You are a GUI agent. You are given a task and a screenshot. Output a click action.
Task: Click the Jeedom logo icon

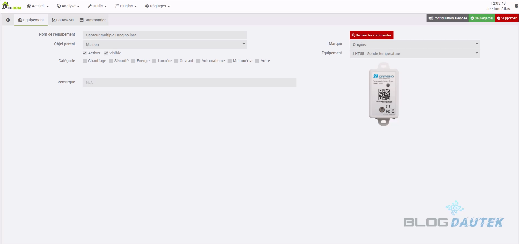point(11,6)
